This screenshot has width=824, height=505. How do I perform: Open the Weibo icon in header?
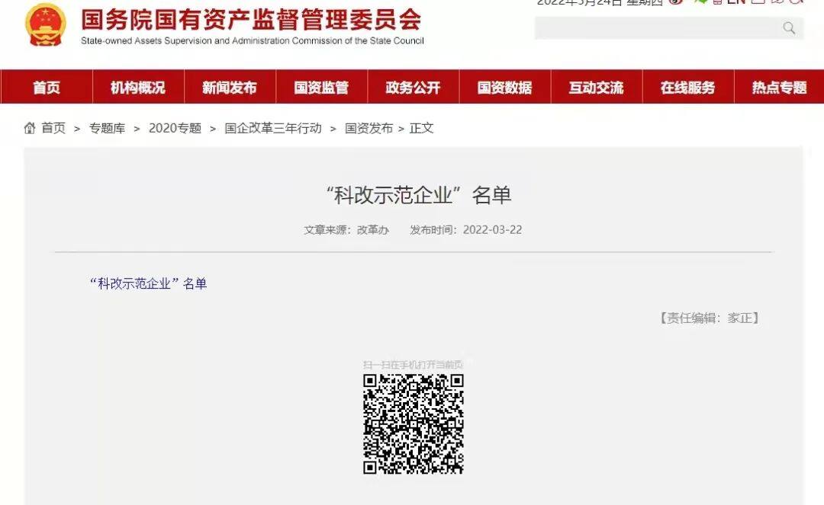(676, 2)
